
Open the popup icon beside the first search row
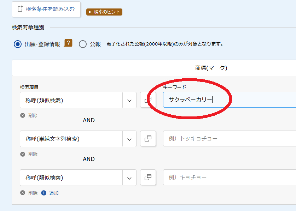tap(148, 100)
